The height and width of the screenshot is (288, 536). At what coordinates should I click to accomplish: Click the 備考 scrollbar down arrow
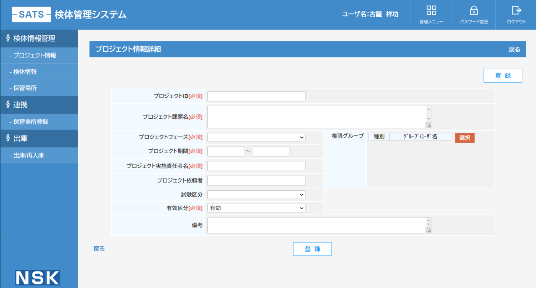[429, 225]
